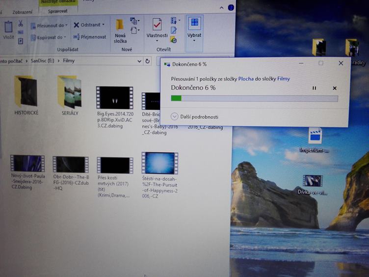
Task: Select Štěstí-na-dosah video file
Action: [160, 175]
